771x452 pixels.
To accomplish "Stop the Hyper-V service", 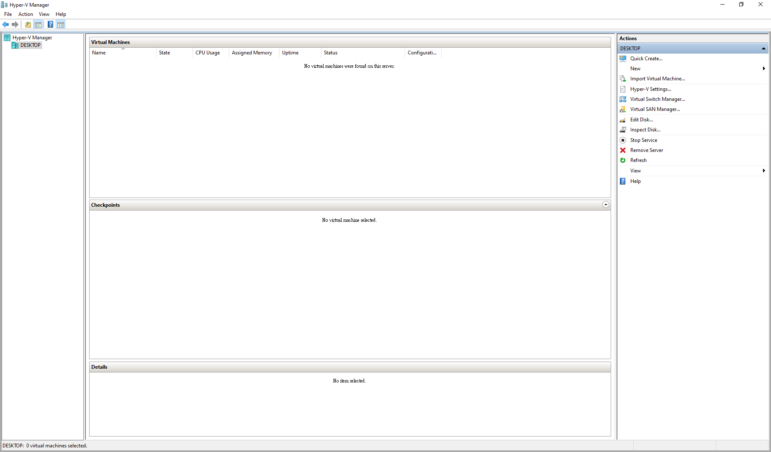I will pos(643,140).
